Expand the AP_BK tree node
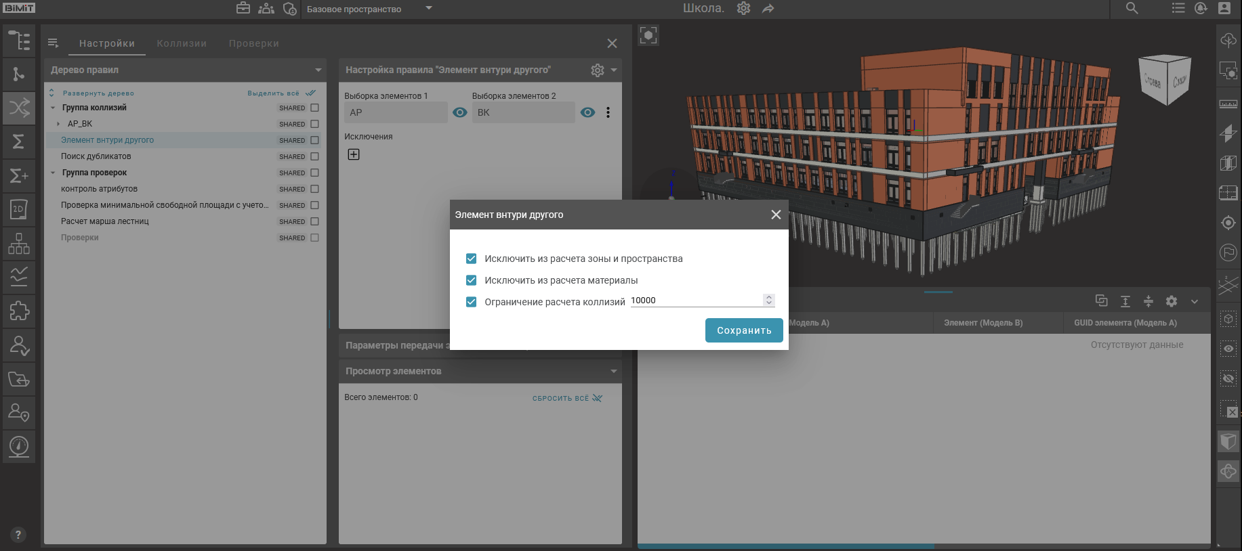 58,124
